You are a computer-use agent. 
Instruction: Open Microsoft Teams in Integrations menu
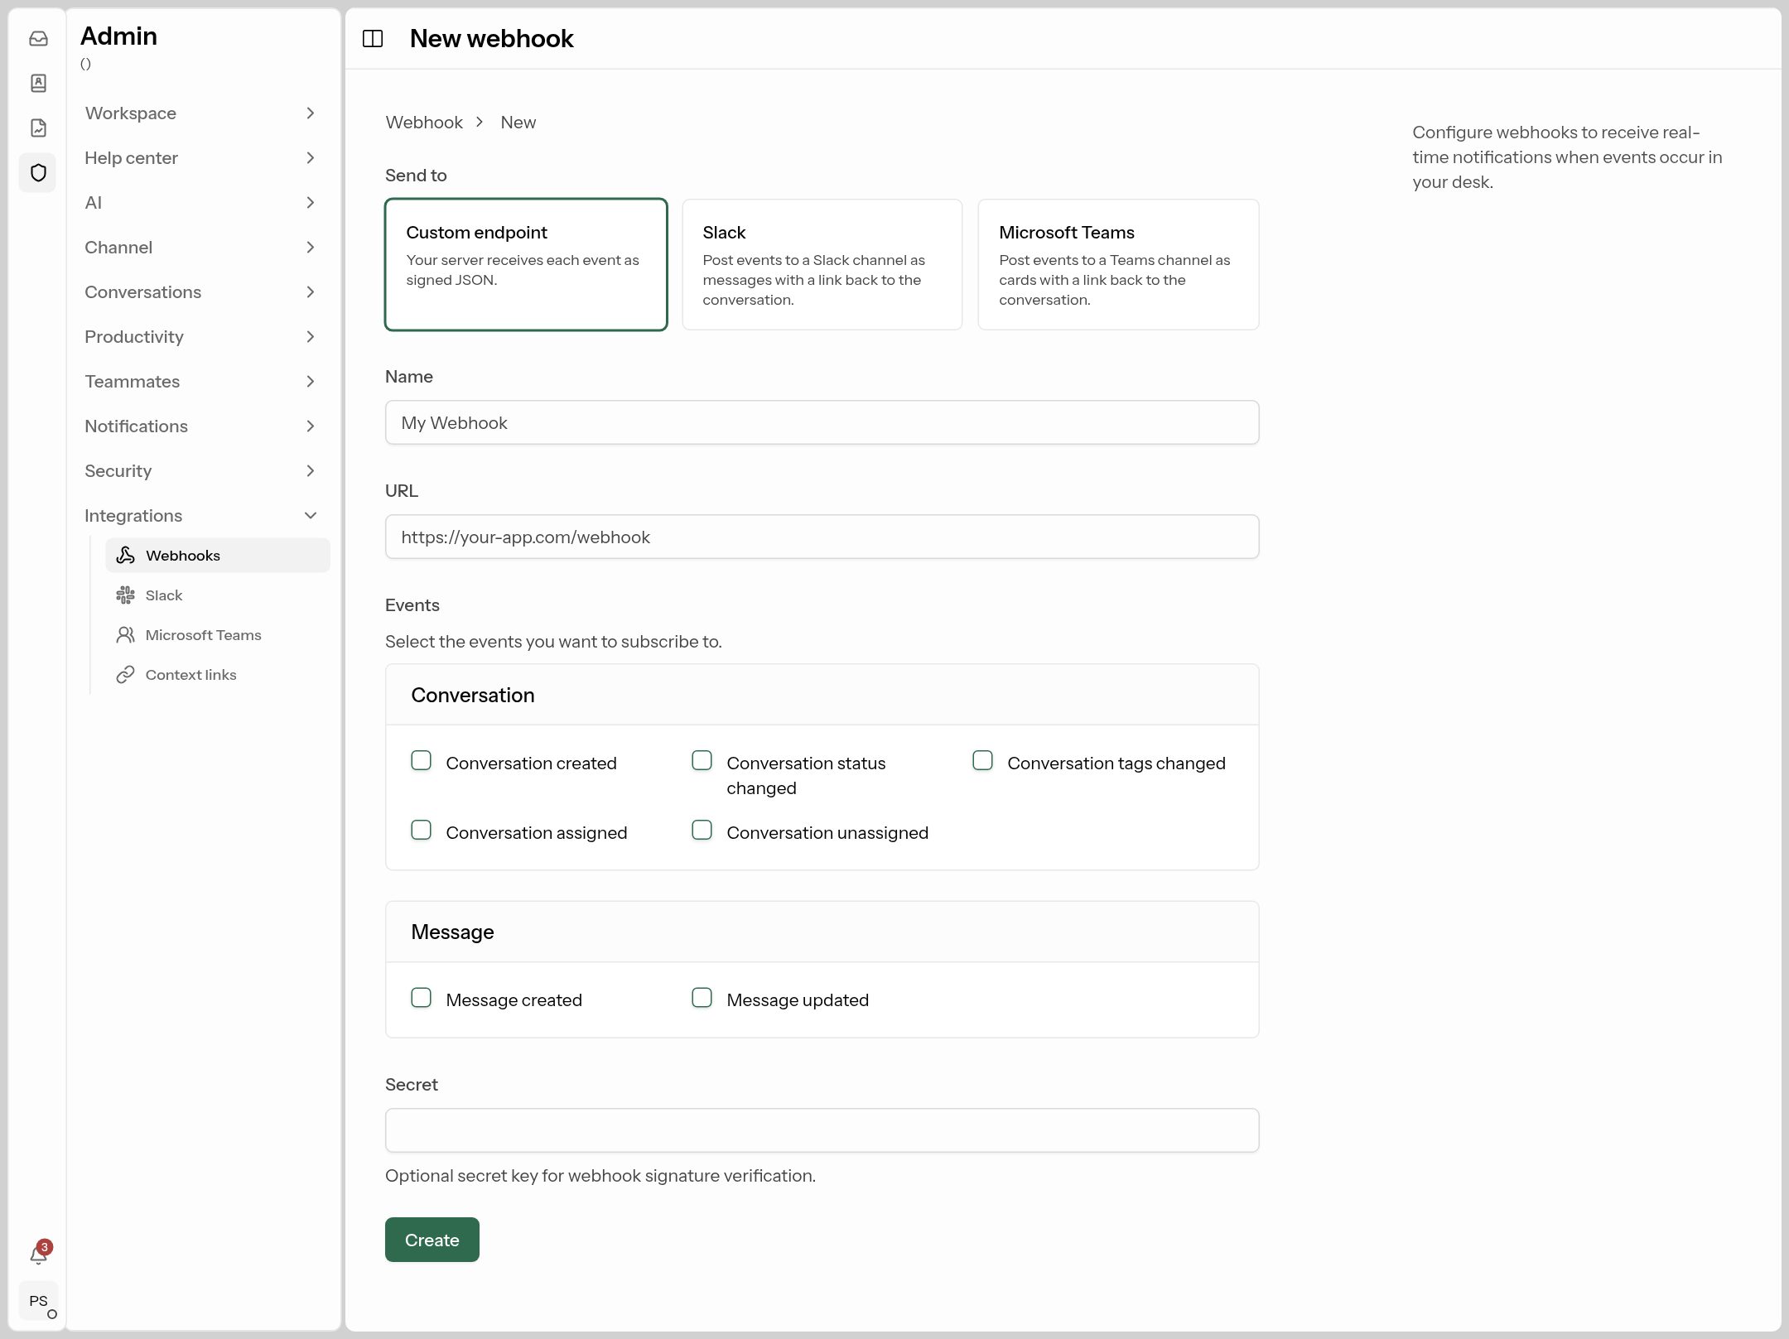[x=218, y=634]
